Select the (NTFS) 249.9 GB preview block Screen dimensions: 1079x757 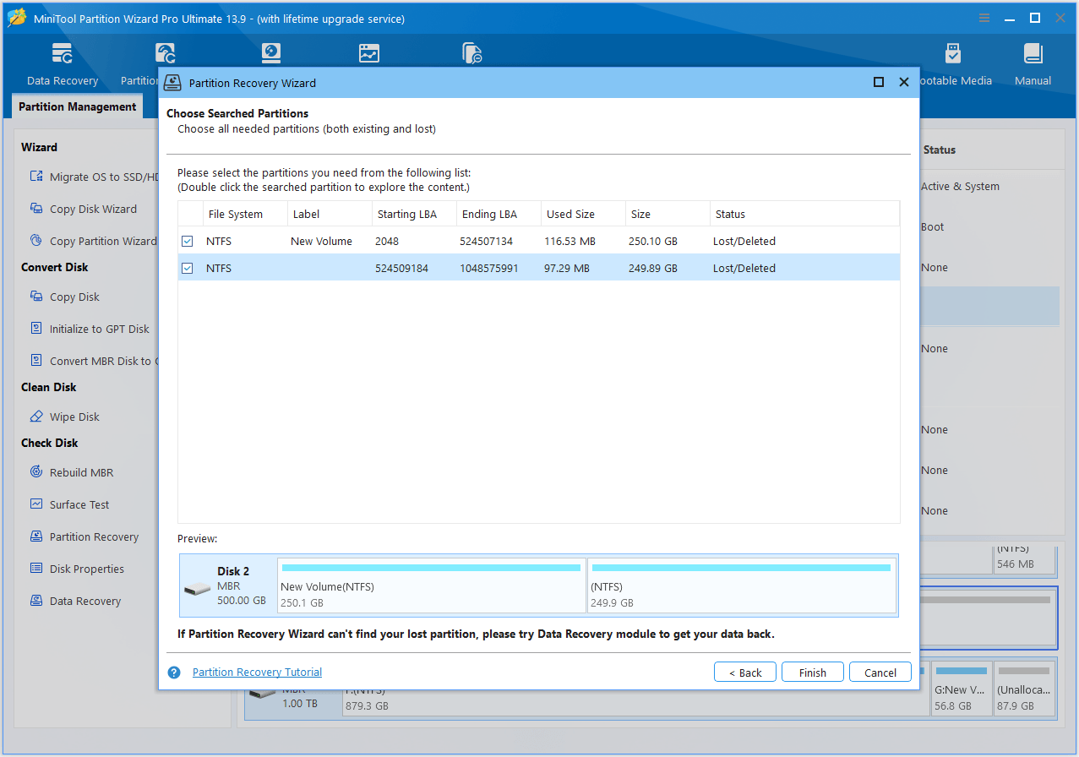coord(742,585)
